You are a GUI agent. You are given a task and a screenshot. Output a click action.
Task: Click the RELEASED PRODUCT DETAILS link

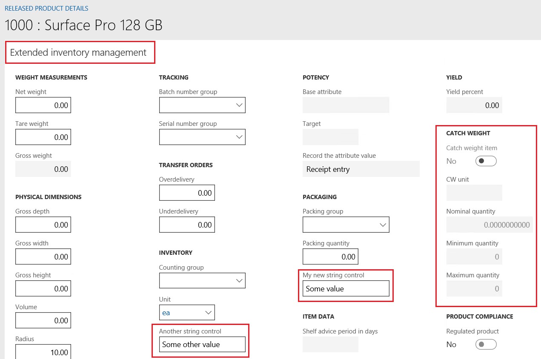46,8
